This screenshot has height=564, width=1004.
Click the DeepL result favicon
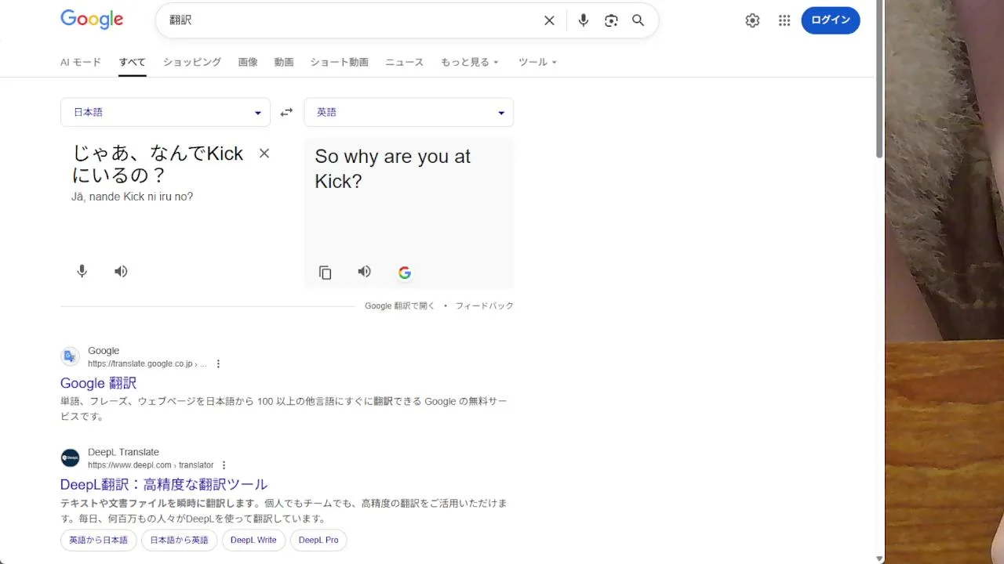pos(71,457)
